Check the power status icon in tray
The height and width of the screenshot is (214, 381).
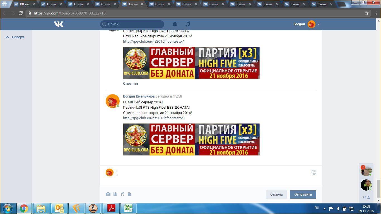click(344, 208)
